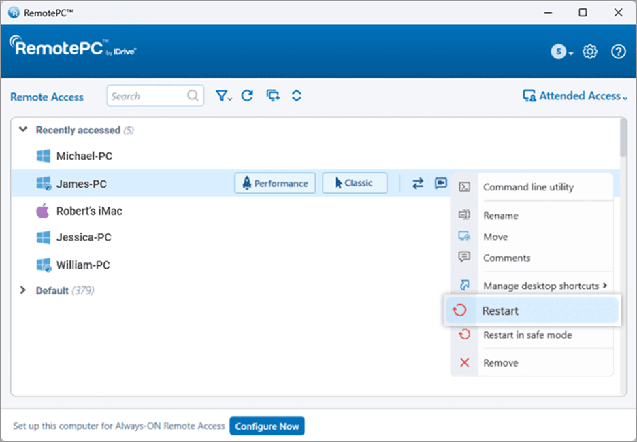Viewport: 637px width, 442px height.
Task: Connect to James-PC in Performance mode
Action: click(x=275, y=183)
